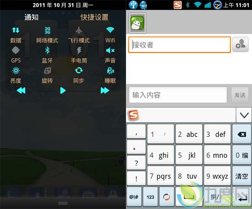Skip to previous track with rewind button
Image resolution: width=252 pixels, height=209 pixels.
[21, 90]
